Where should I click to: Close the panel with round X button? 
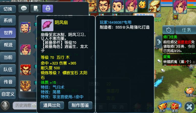[189, 107]
